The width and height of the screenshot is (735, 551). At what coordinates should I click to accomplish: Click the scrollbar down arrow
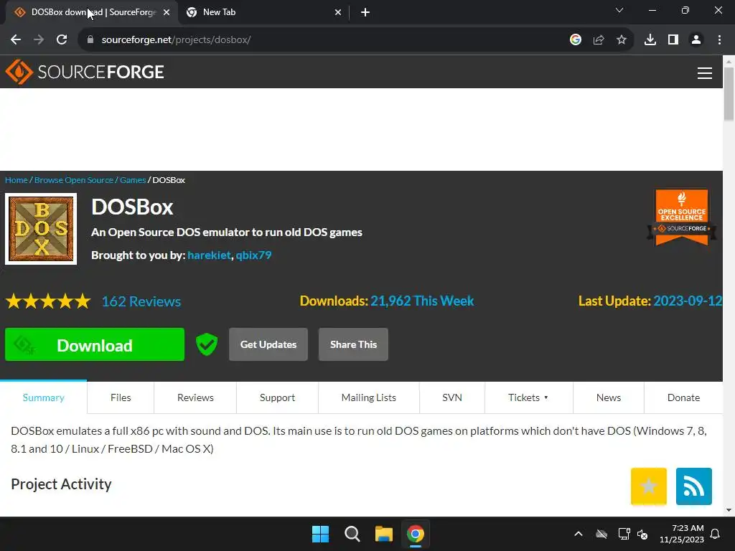click(729, 510)
